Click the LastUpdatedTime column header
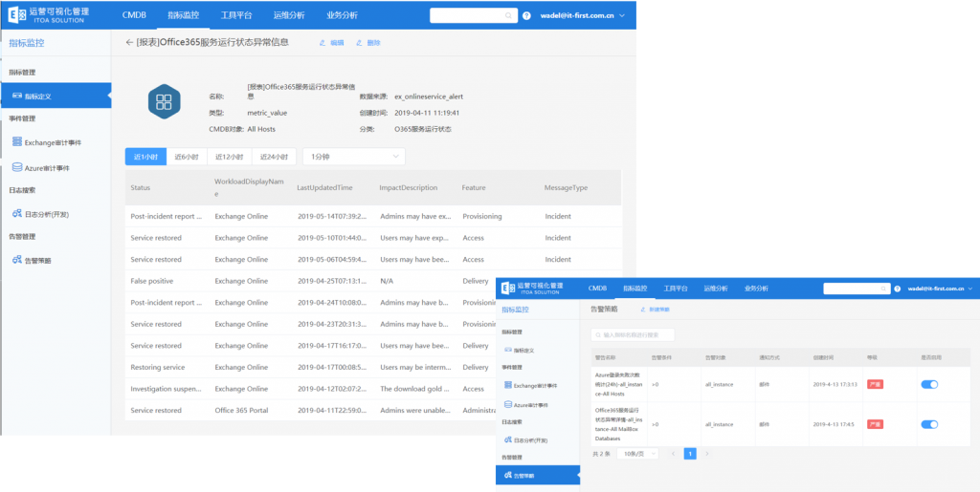The image size is (980, 492). tap(324, 187)
